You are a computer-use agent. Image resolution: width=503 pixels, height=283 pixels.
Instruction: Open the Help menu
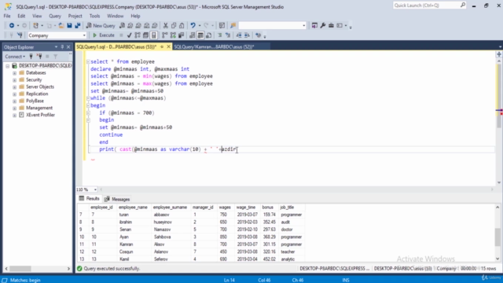tap(135, 16)
